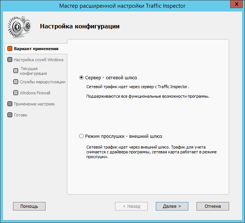Click text 'Сетевой трафик идет через сервер с Traffic Inspector.'
Screen dimensions: 245x223
pyautogui.click(x=138, y=87)
